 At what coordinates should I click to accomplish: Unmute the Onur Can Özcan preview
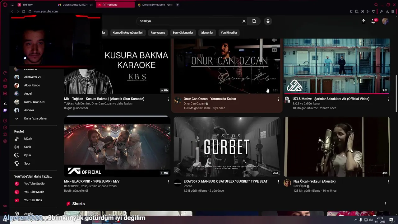(274, 40)
